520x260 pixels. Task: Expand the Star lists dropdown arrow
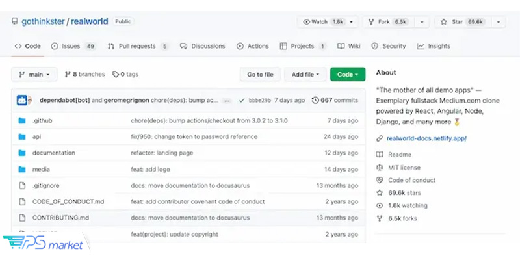pyautogui.click(x=499, y=22)
